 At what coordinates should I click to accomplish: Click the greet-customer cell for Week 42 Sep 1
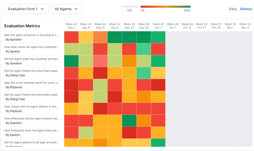(x=71, y=61)
